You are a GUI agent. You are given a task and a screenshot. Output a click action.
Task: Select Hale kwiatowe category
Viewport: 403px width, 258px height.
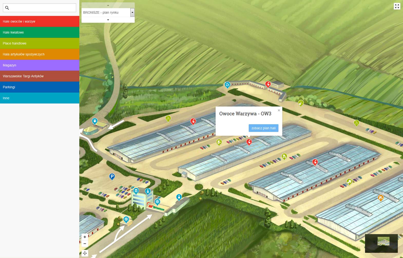[x=40, y=32]
